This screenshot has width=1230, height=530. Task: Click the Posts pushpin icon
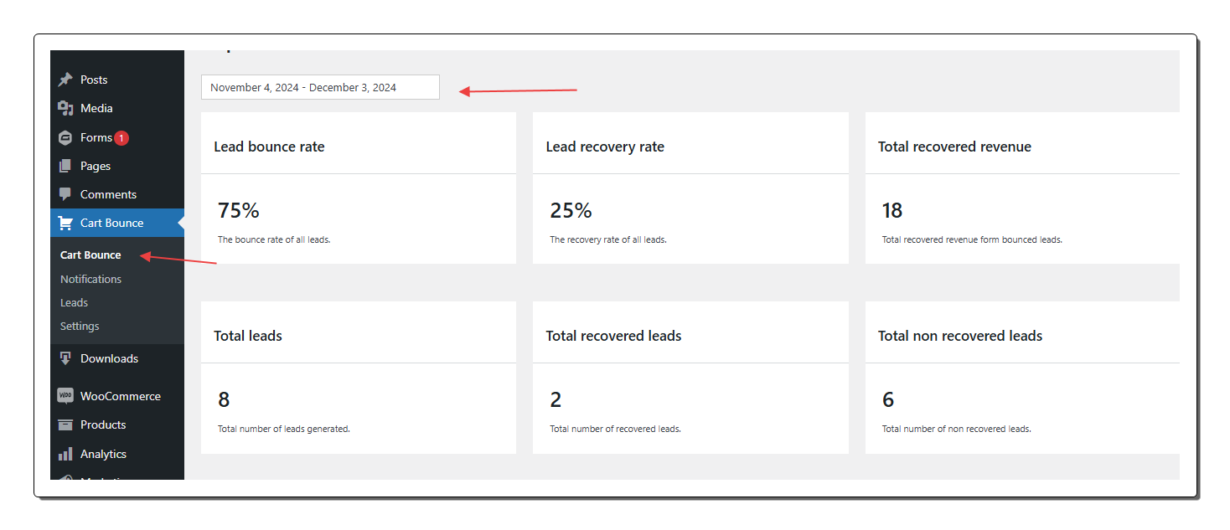65,80
